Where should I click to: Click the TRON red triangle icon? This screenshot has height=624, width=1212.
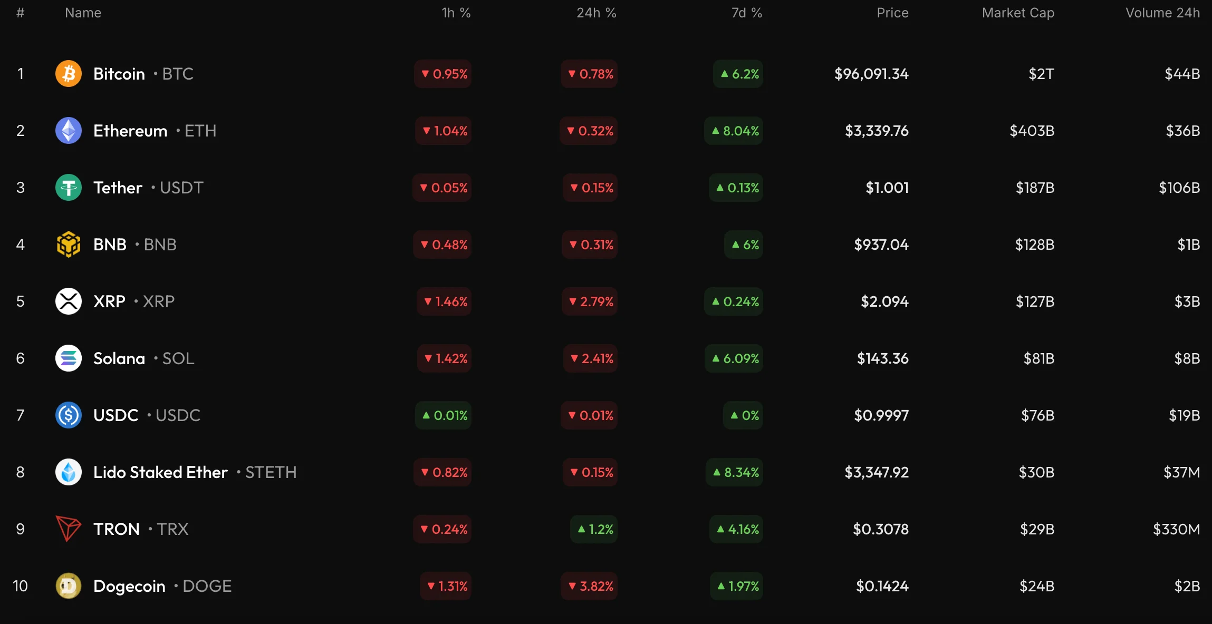69,529
